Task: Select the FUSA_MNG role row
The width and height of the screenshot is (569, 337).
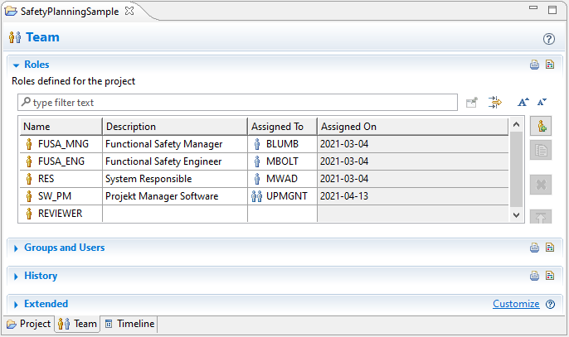Action: (x=63, y=143)
